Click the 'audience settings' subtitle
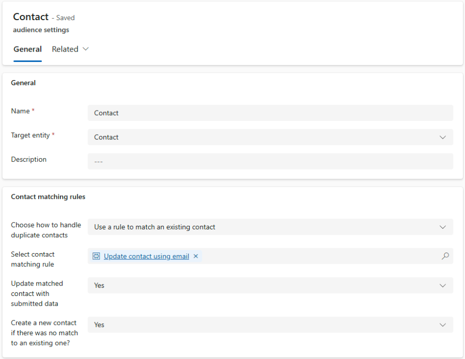The image size is (465, 359). (41, 30)
